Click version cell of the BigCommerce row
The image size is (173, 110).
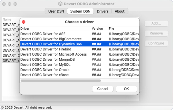coord(96,39)
